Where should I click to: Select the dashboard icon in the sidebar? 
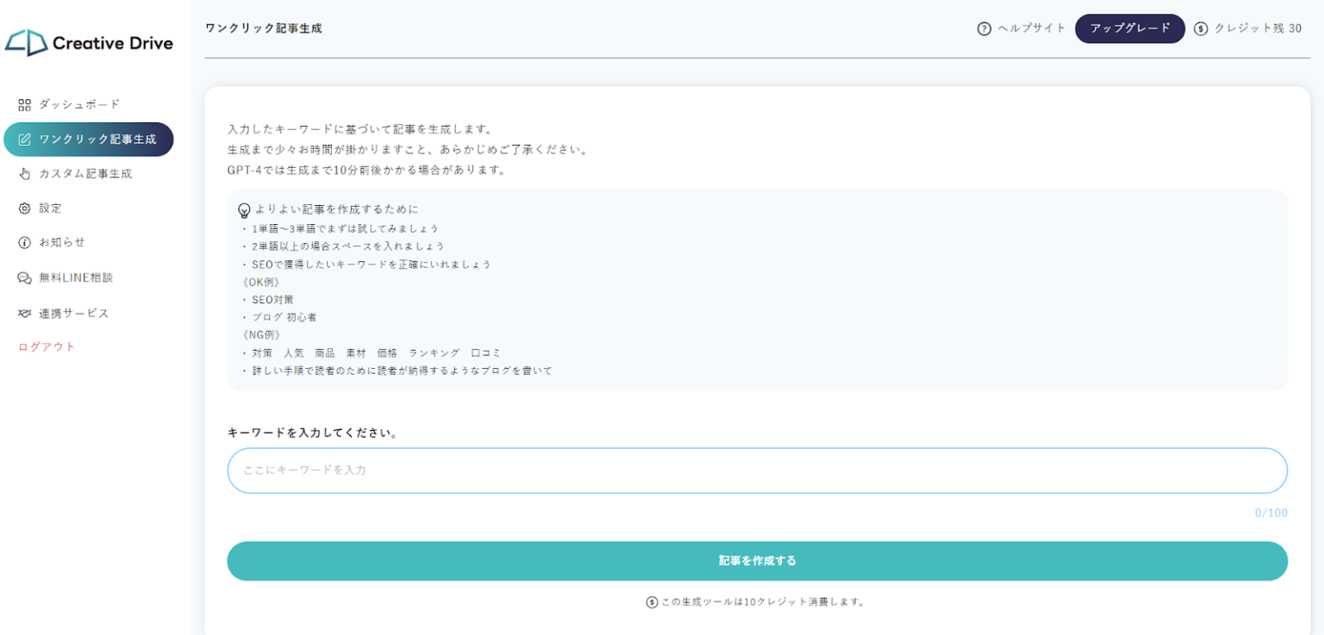coord(23,104)
